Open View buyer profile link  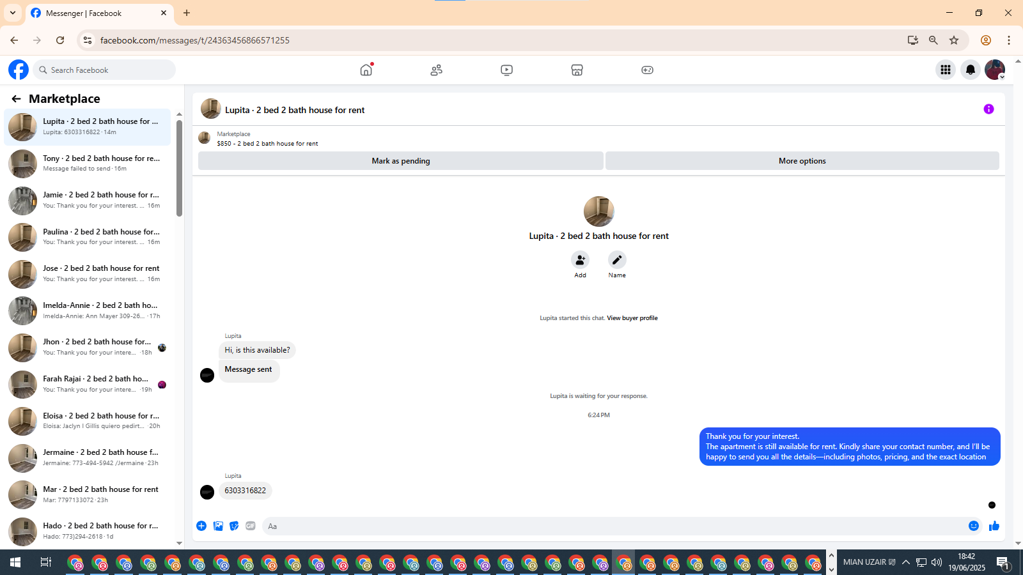[632, 318]
